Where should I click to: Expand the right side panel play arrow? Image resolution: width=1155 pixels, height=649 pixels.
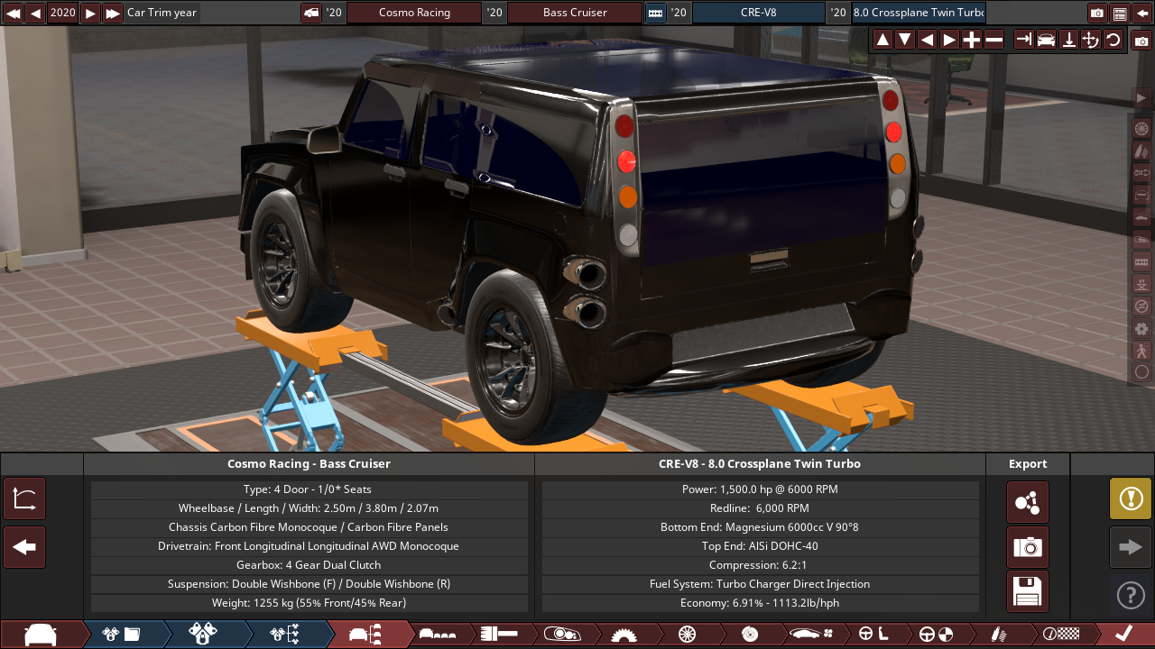(x=1141, y=97)
